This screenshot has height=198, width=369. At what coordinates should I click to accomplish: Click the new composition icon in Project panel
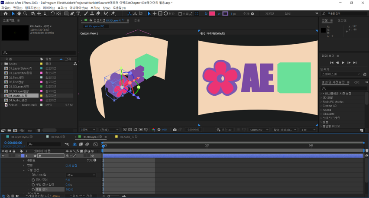click(x=15, y=130)
